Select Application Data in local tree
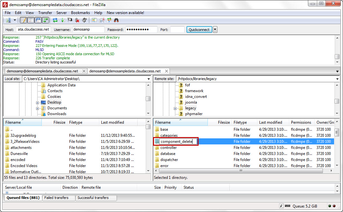This screenshot has height=212, width=343. (61, 85)
